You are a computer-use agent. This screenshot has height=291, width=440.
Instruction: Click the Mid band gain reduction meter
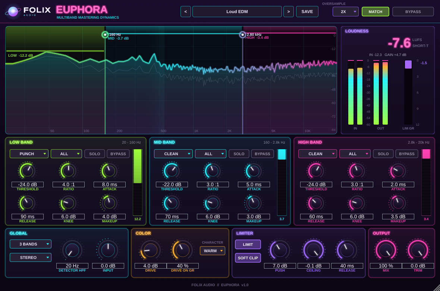(282, 182)
